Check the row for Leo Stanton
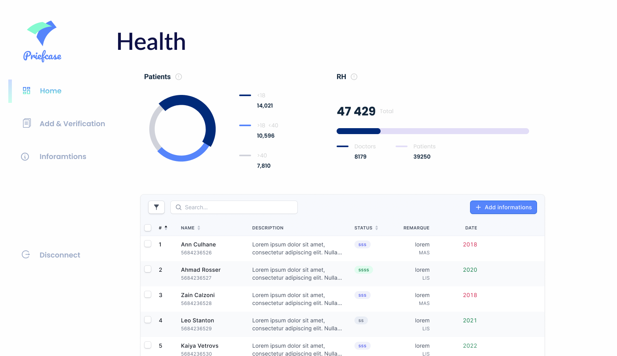This screenshot has width=617, height=356. tap(148, 320)
